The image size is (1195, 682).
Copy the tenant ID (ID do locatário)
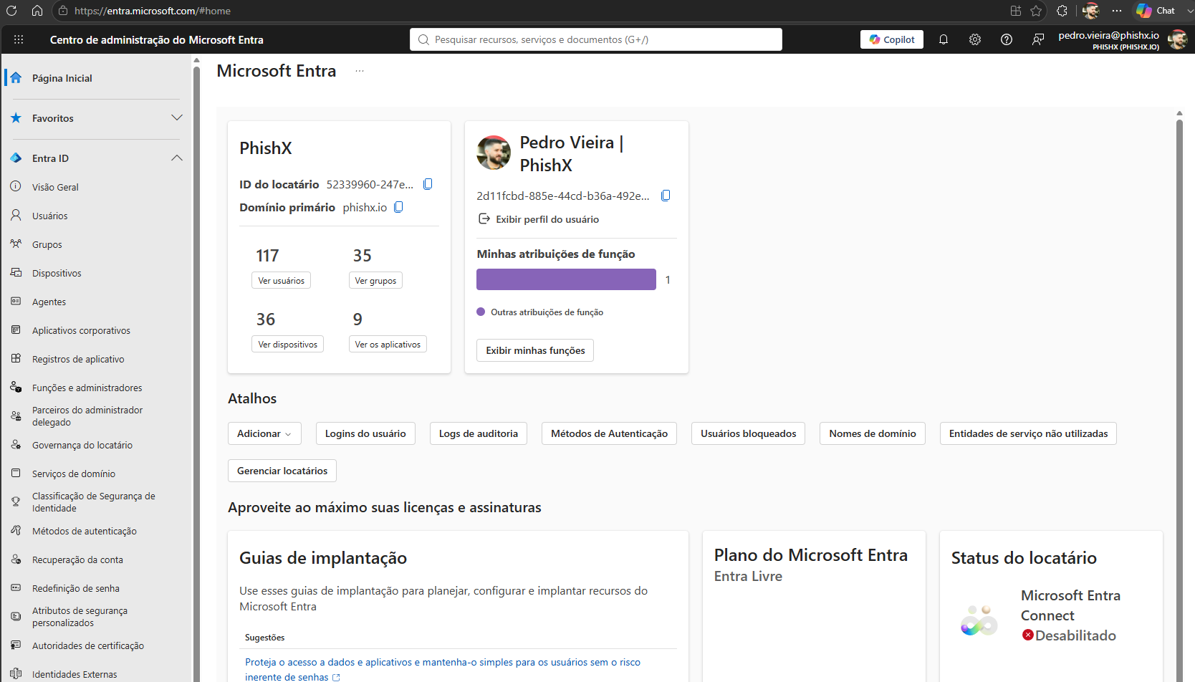tap(428, 184)
